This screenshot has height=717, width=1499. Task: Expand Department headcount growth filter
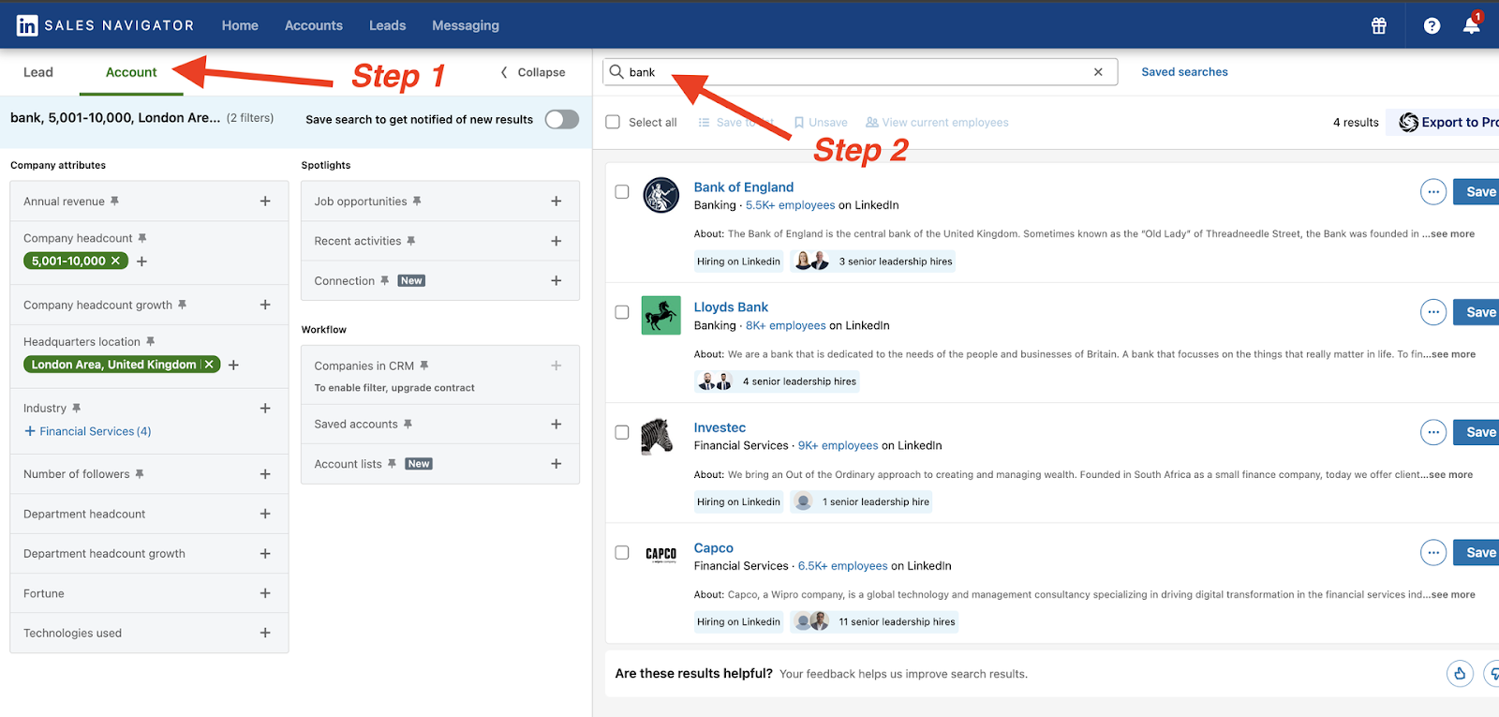[x=265, y=554]
